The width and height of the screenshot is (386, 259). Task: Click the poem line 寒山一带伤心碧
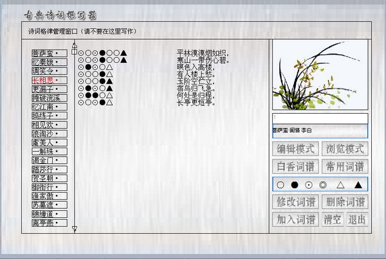click(203, 60)
